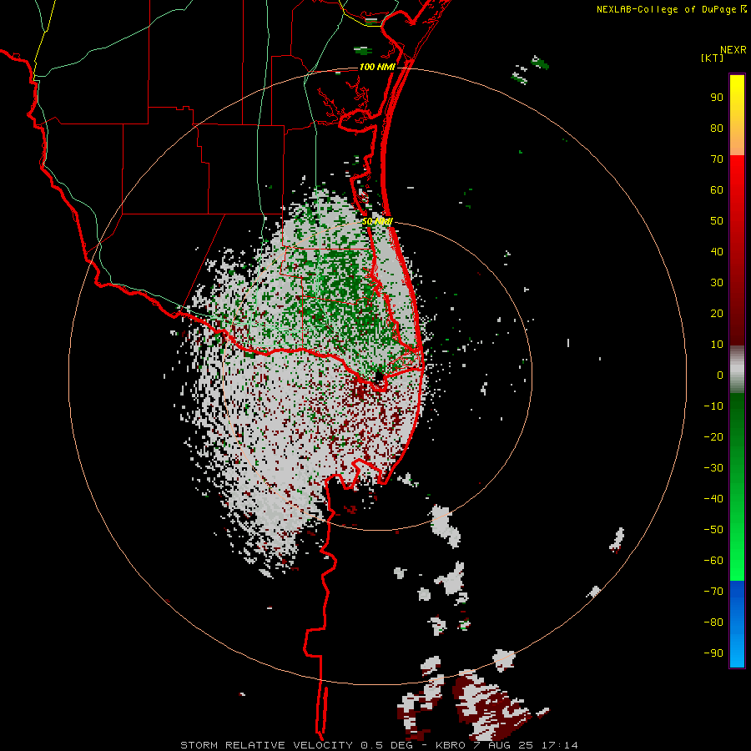Image resolution: width=751 pixels, height=751 pixels.
Task: Click the gray zero-velocity segment of color bar
Action: [x=737, y=370]
